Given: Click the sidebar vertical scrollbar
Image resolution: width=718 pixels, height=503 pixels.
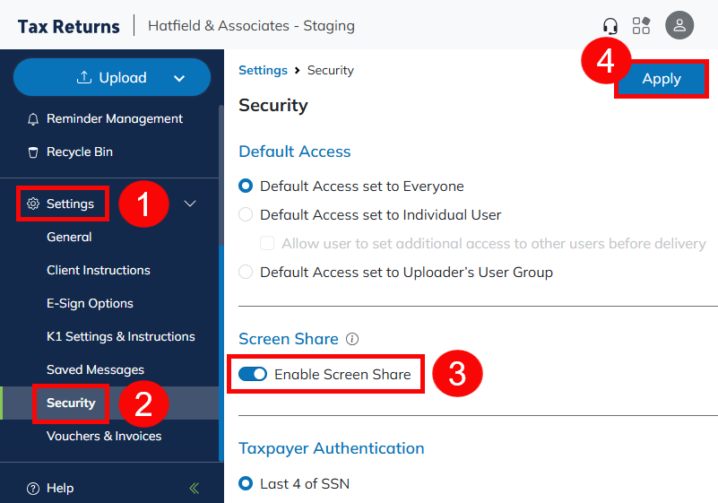Looking at the screenshot, I should 221,269.
